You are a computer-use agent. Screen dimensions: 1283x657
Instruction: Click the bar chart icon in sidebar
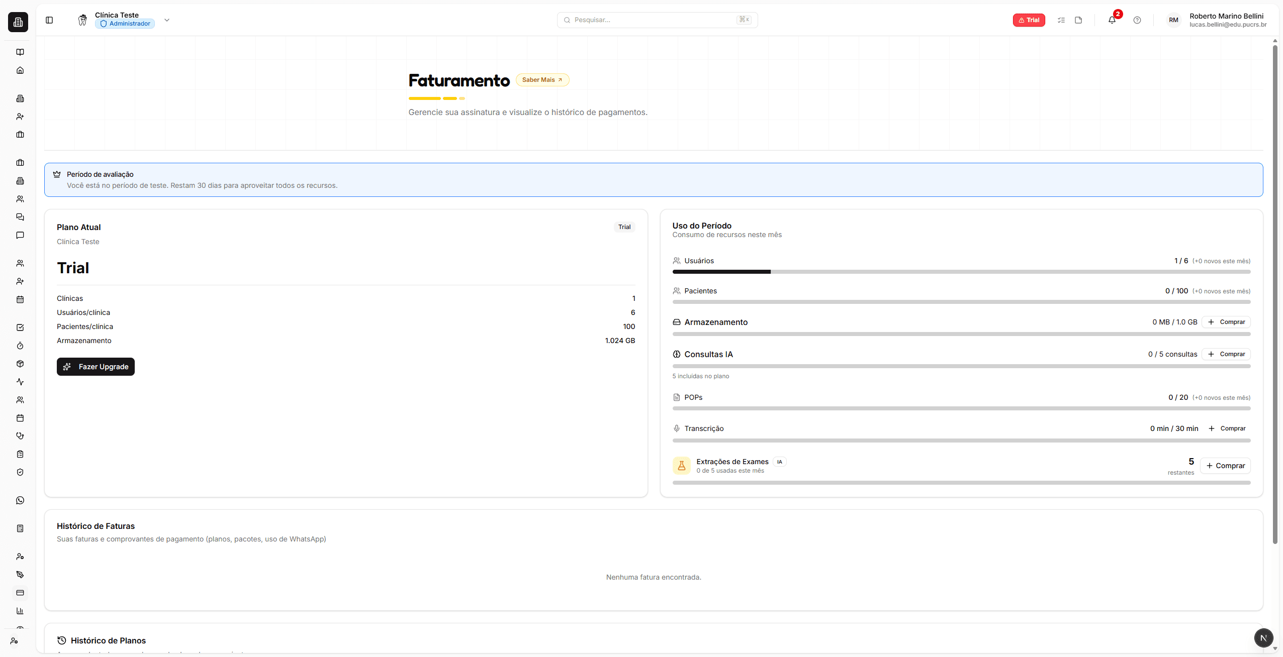[x=20, y=611]
